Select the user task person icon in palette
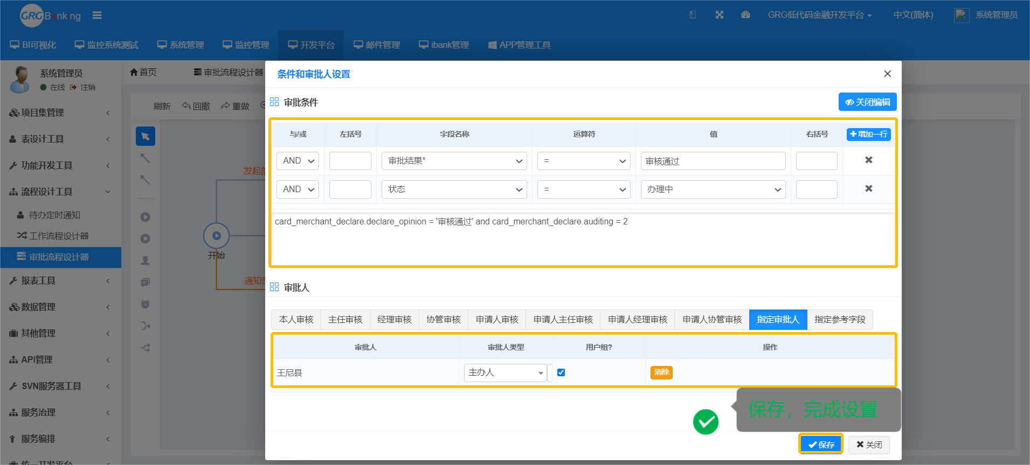 146,260
